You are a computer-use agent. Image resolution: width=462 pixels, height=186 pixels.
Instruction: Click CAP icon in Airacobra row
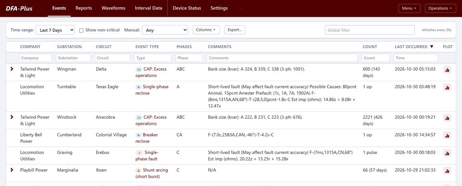tap(139, 117)
